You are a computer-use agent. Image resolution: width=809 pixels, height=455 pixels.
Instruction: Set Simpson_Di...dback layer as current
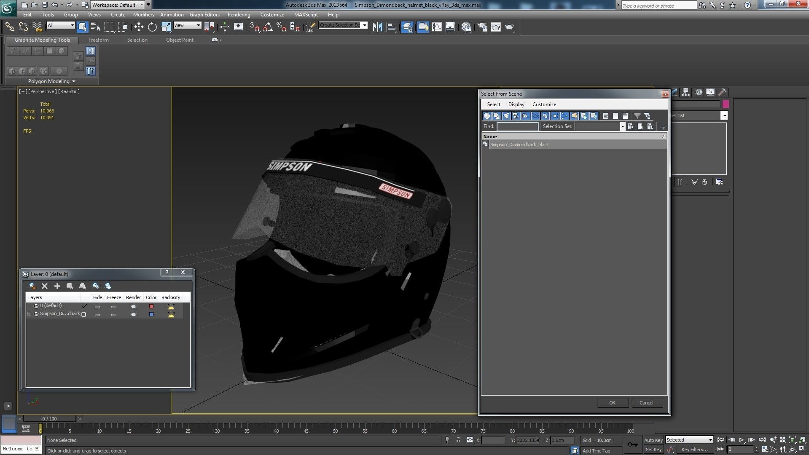pos(84,314)
